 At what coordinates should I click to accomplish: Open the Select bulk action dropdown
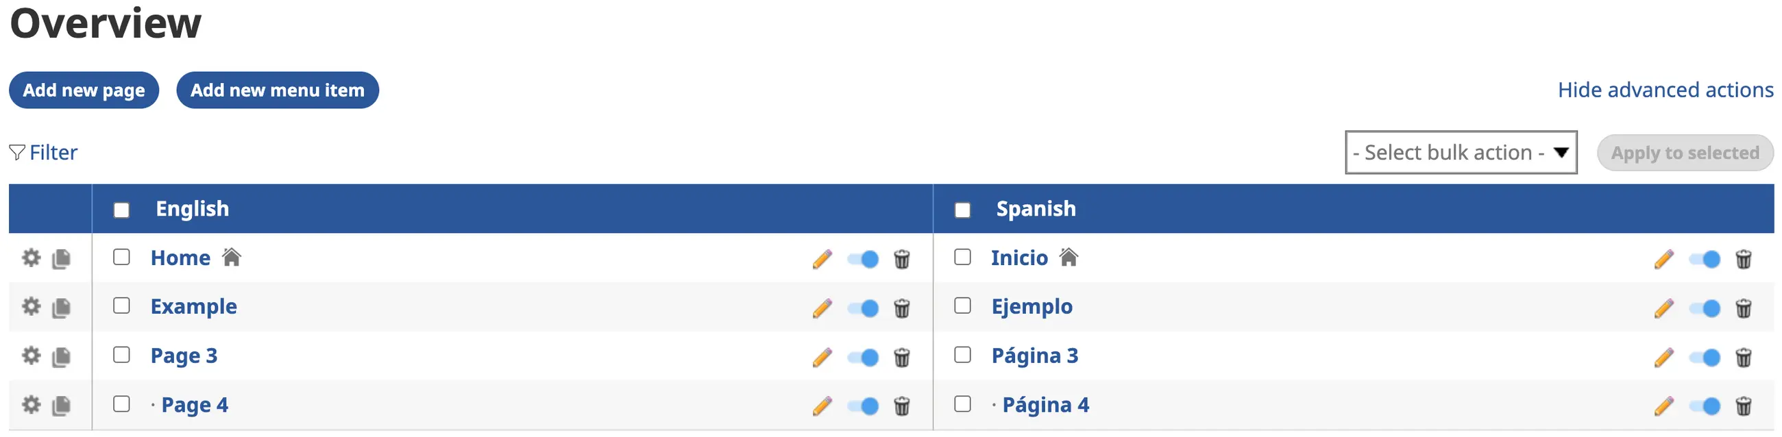coord(1461,152)
